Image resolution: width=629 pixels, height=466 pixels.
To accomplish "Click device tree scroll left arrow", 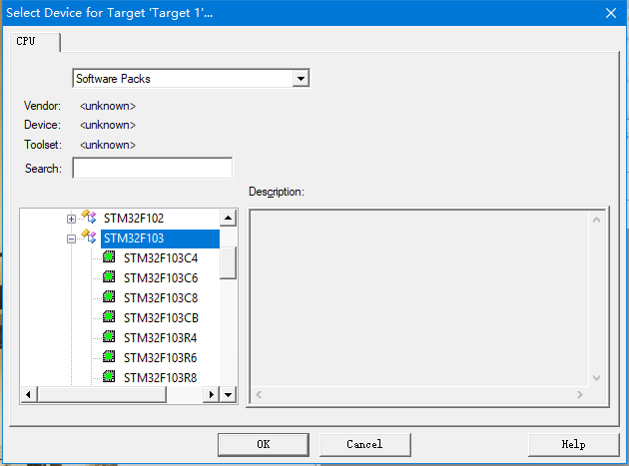I will [x=28, y=394].
